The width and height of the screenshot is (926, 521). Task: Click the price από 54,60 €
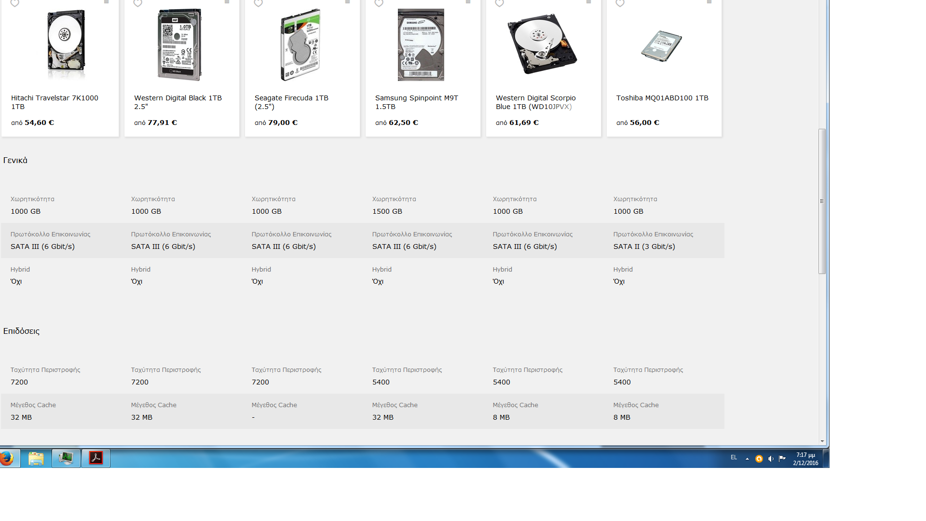click(x=32, y=123)
